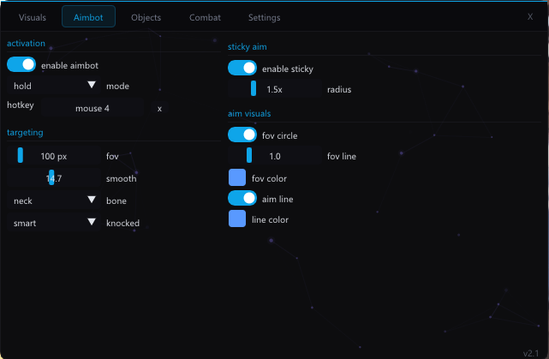Close the menu with the X button

point(529,16)
